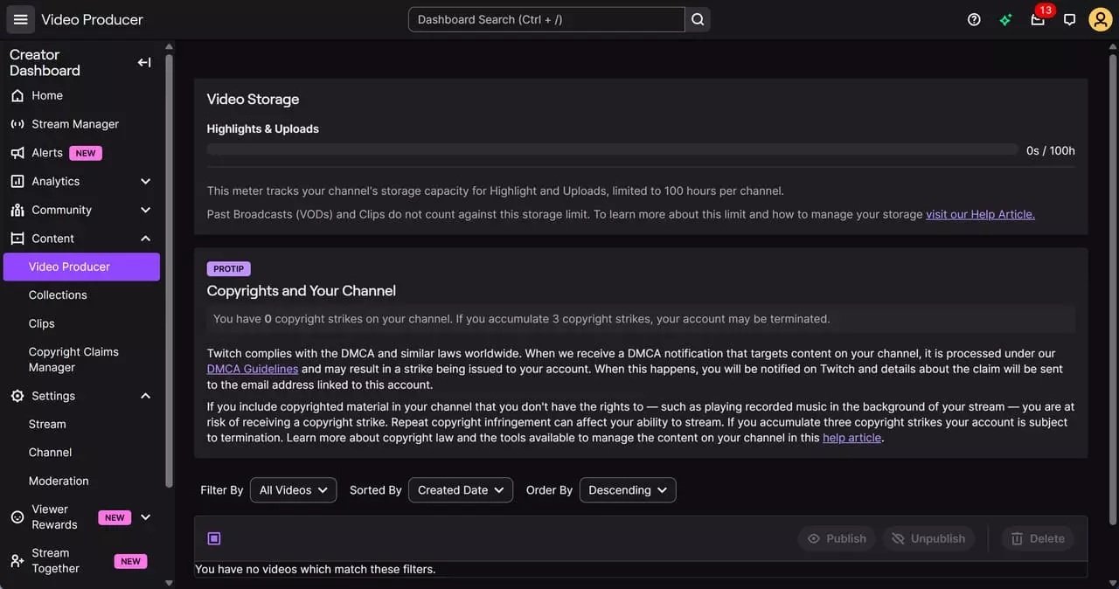
Task: Open the user profile avatar
Action: [1100, 19]
